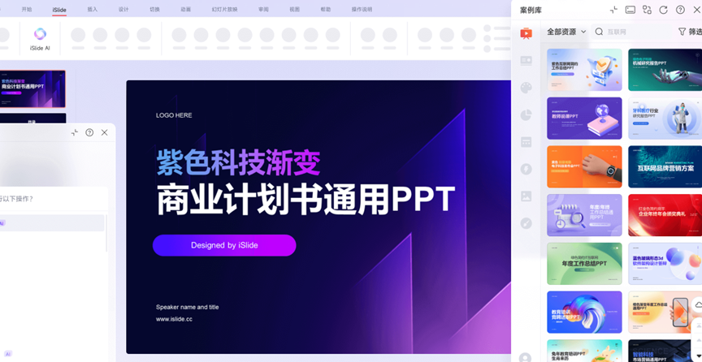The width and height of the screenshot is (702, 362).
Task: Click the 商业计划书通用PPT title on the slide
Action: point(305,200)
